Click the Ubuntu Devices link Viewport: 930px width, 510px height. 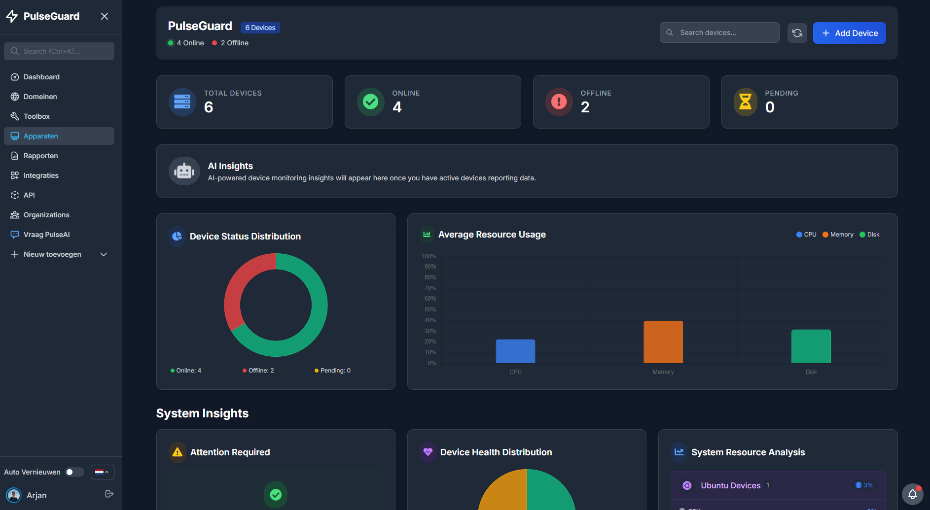click(730, 485)
